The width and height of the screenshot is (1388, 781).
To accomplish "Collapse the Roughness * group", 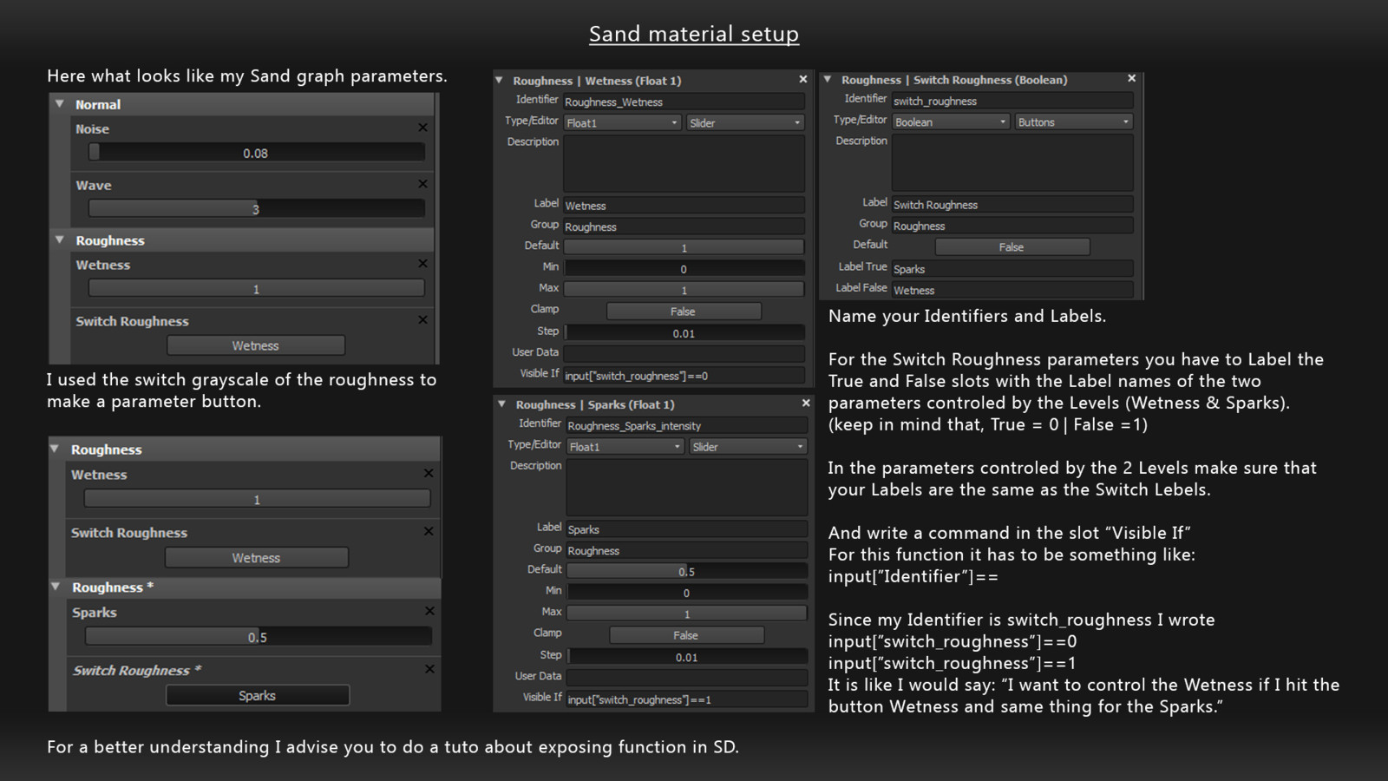I will point(56,587).
